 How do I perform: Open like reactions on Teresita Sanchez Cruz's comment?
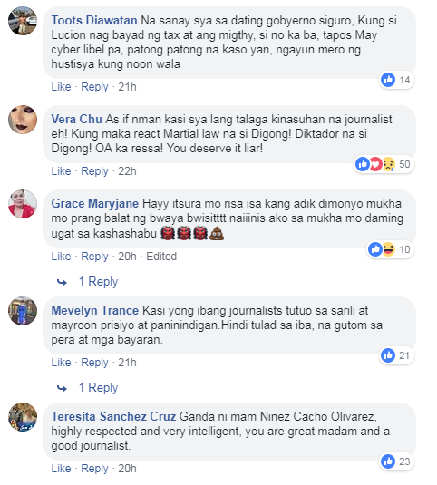397,461
